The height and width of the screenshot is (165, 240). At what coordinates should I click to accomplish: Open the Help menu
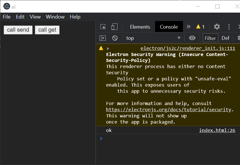click(x=75, y=17)
